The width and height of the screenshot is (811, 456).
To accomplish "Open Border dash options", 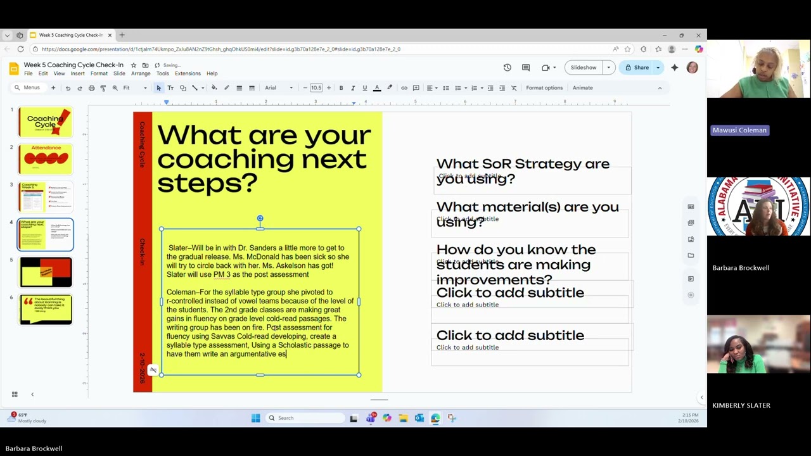I will [x=252, y=88].
